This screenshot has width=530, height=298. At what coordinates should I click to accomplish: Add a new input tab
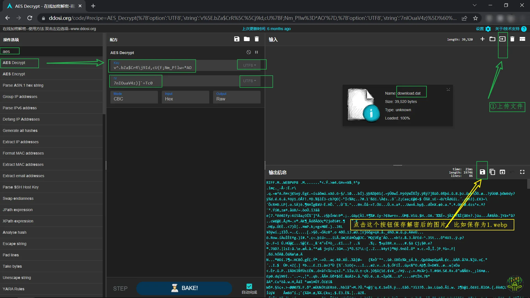[x=482, y=39]
